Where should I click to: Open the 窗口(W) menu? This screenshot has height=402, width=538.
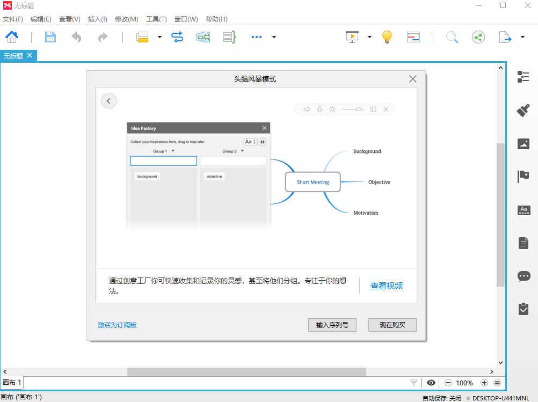click(186, 19)
